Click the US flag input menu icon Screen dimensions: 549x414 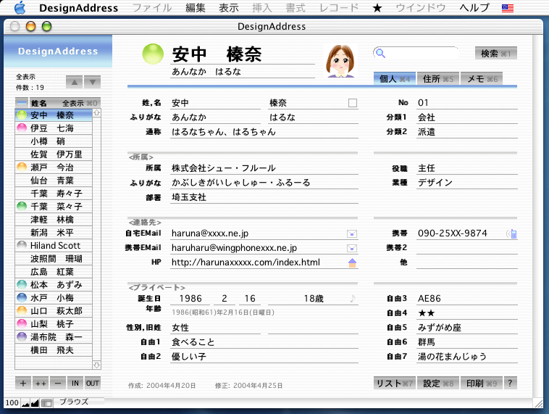tap(507, 8)
